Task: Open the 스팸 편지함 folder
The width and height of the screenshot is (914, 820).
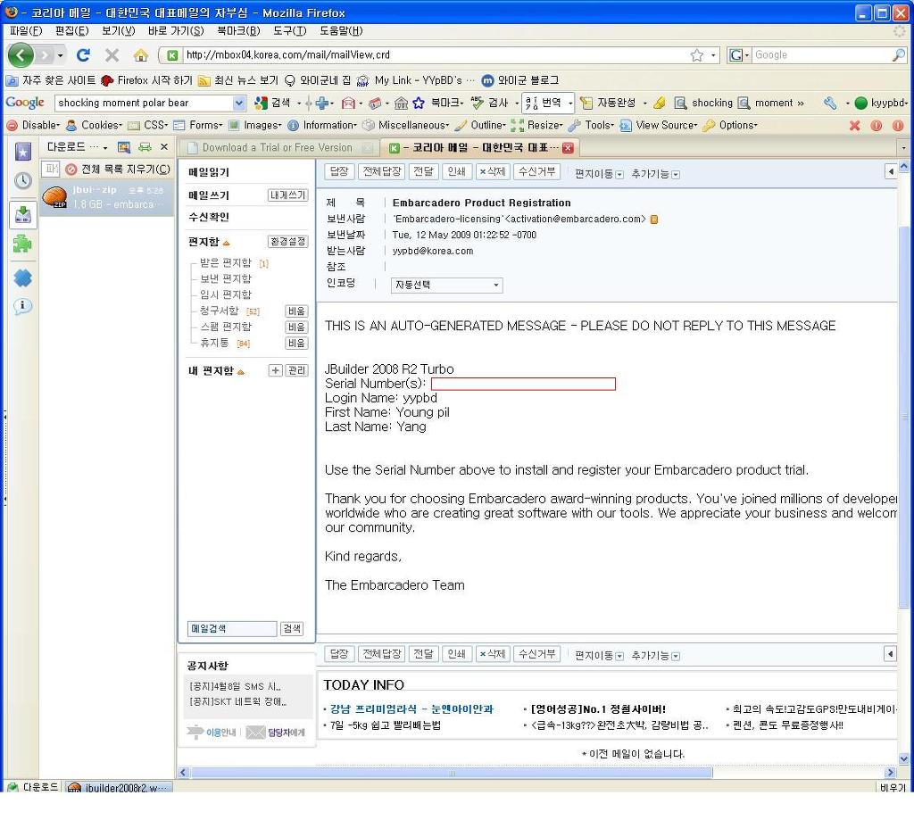Action: coord(226,327)
